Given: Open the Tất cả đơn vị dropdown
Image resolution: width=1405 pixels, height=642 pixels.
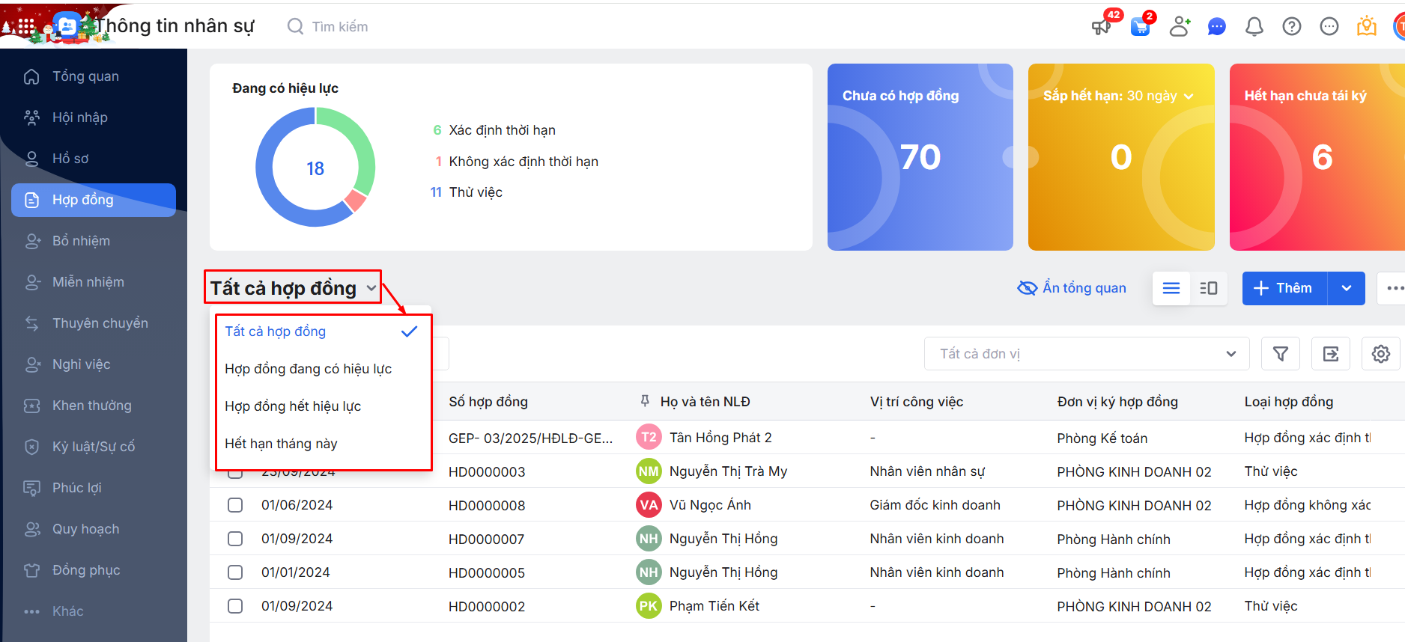Looking at the screenshot, I should coord(1087,354).
